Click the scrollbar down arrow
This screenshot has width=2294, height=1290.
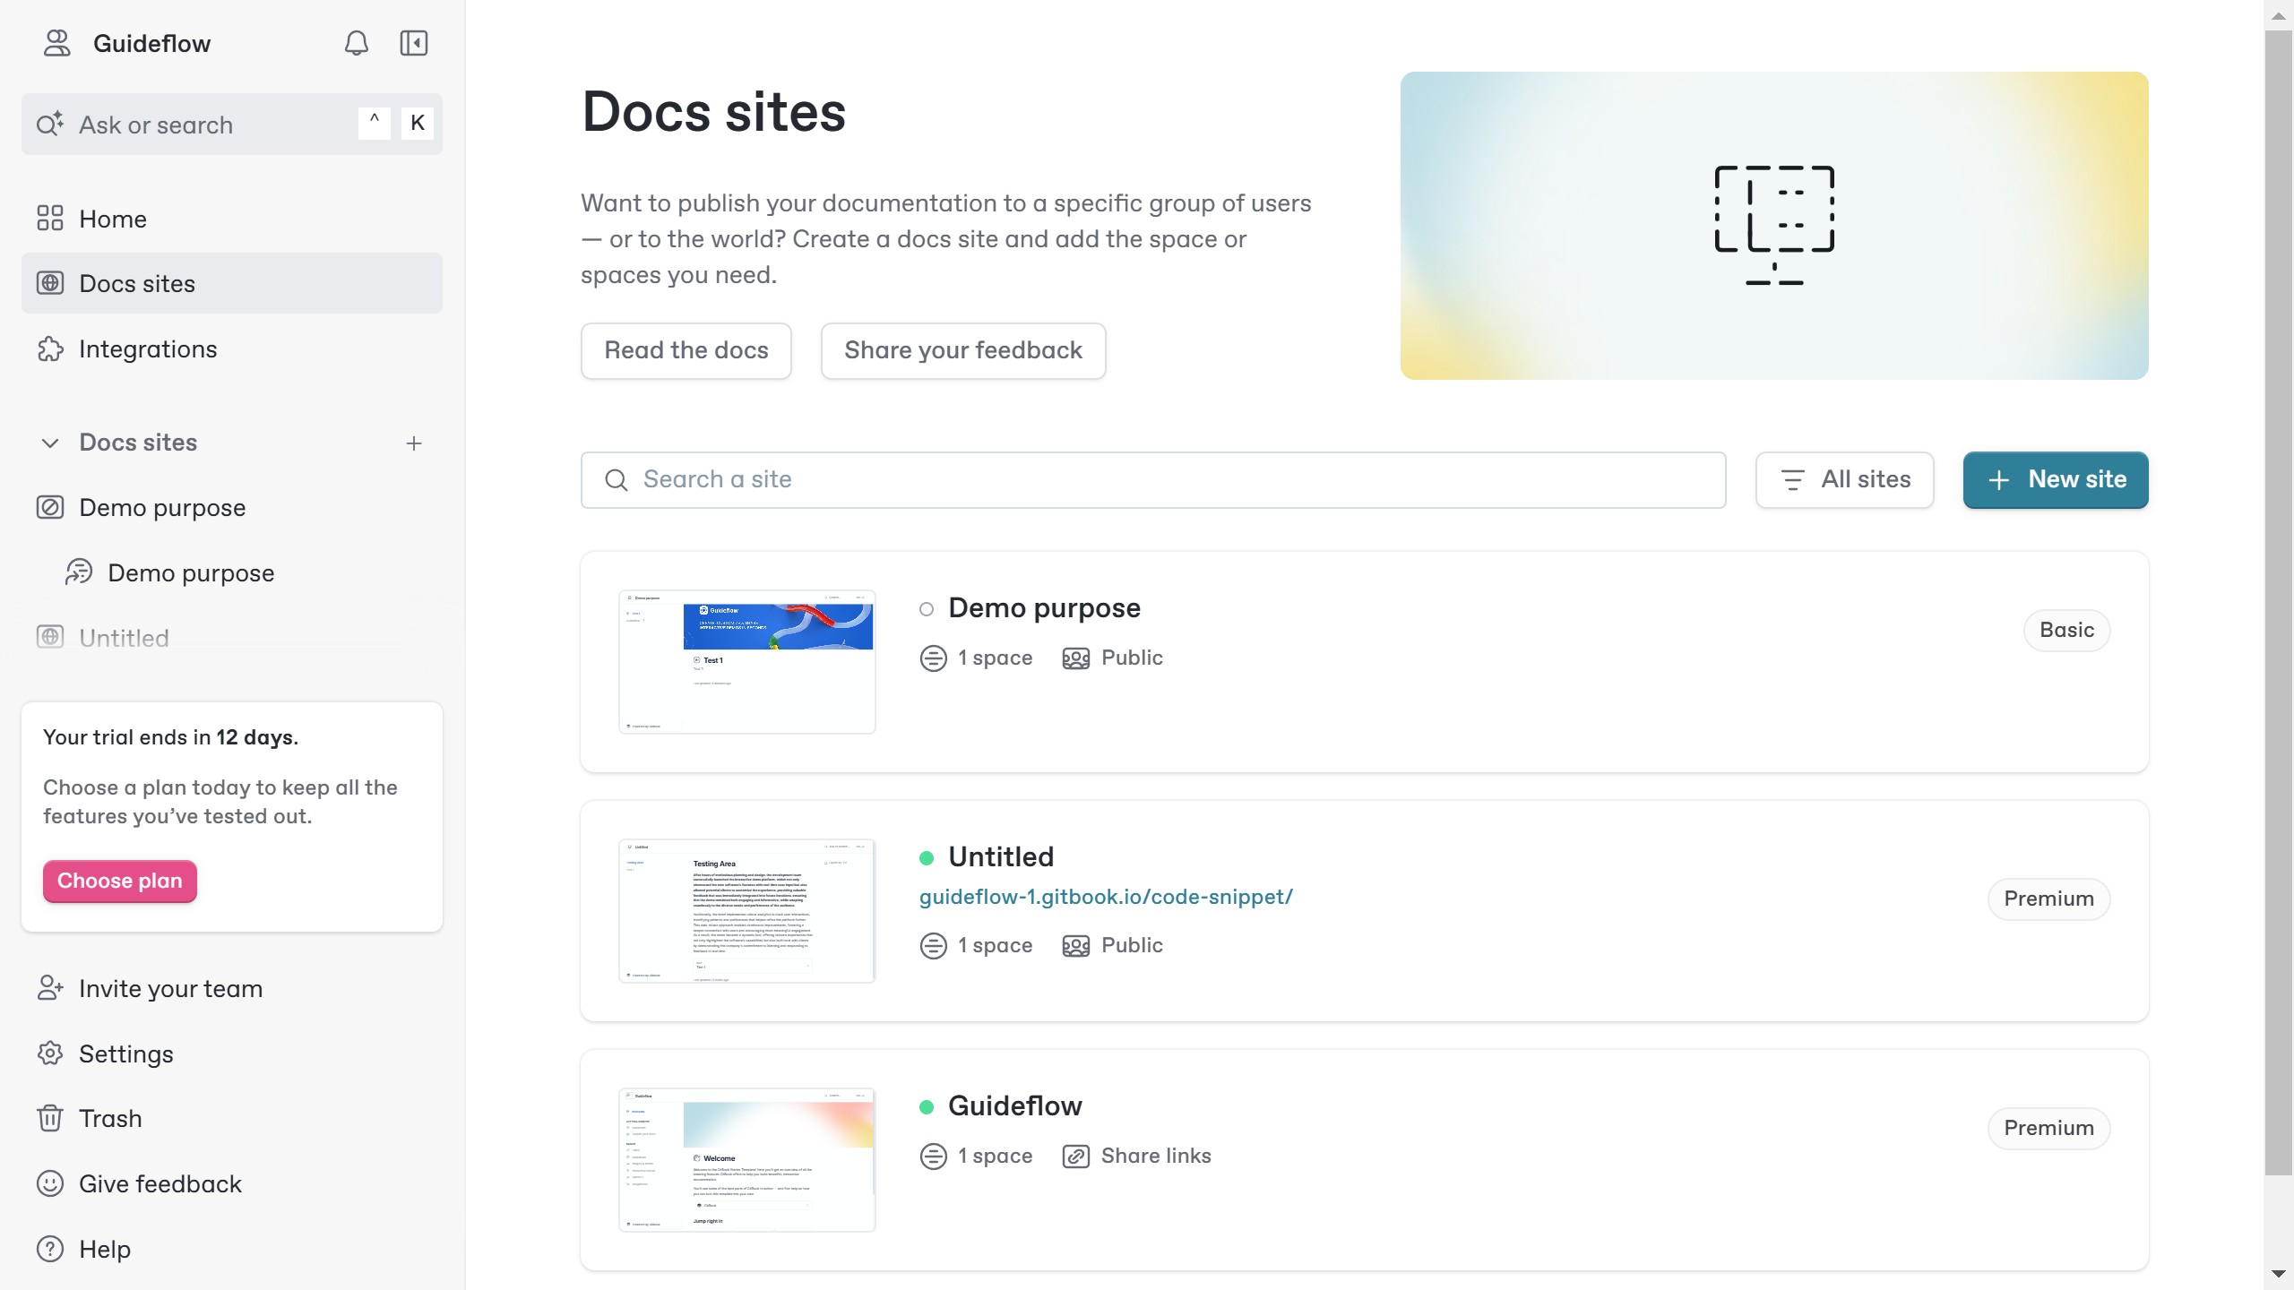(x=2279, y=1274)
